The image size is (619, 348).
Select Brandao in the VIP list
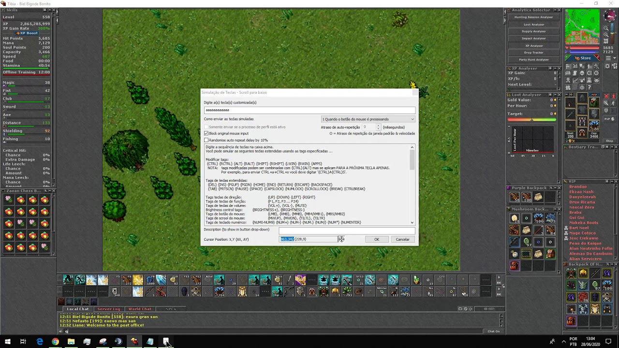577,187
